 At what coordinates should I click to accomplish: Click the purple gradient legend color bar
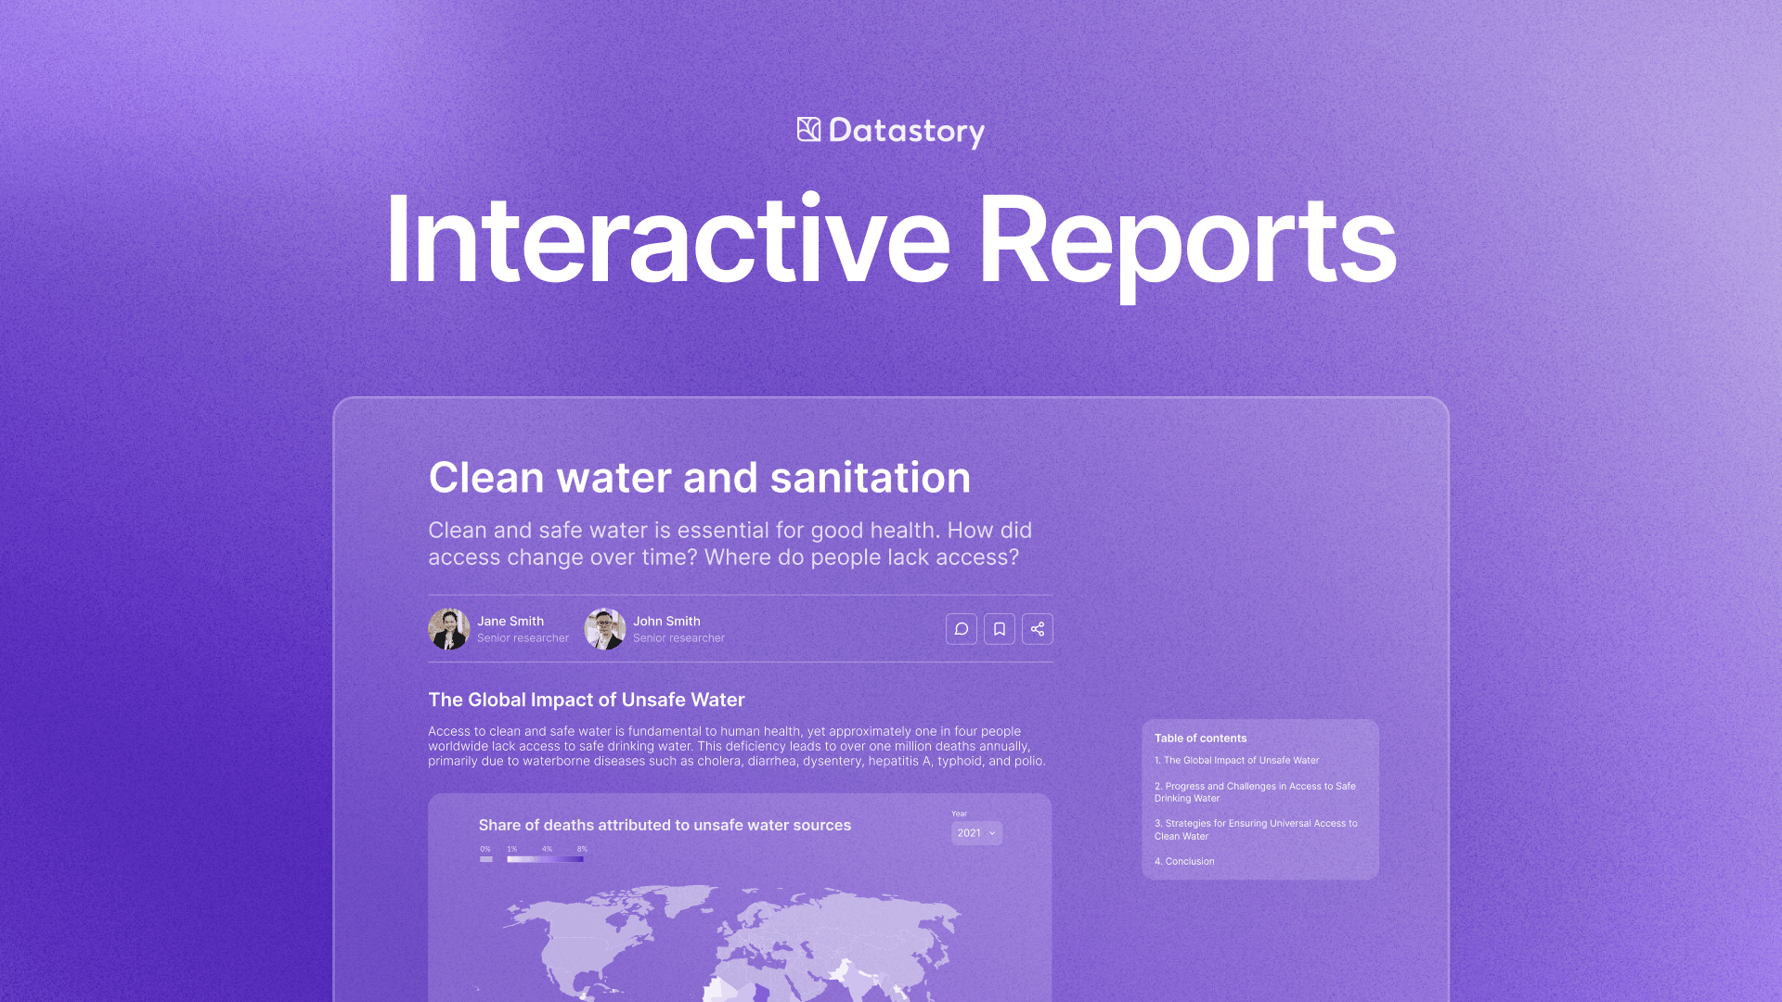(x=545, y=859)
